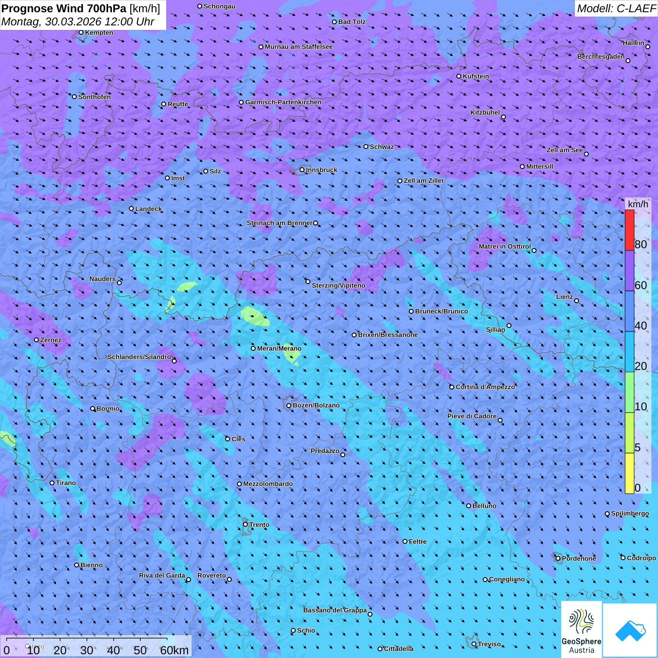Click the Pieve di Cadore label

(x=472, y=416)
